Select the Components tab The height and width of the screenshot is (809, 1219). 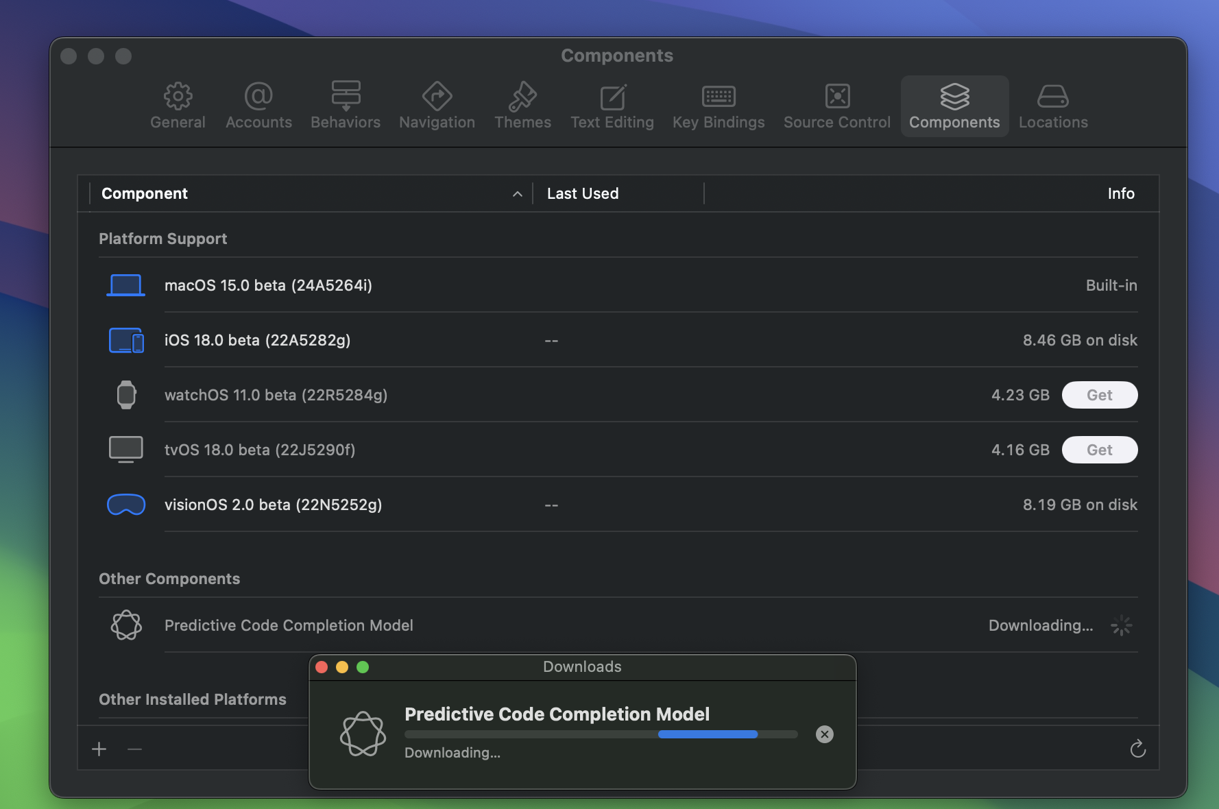tap(954, 106)
